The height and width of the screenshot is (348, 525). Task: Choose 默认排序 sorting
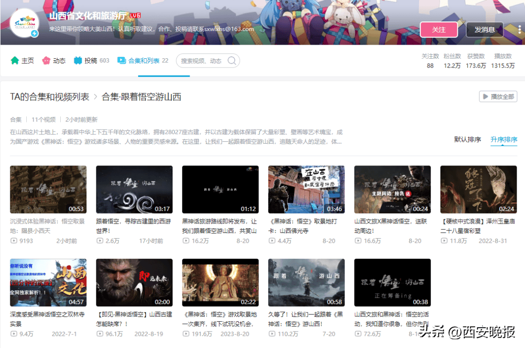[468, 139]
